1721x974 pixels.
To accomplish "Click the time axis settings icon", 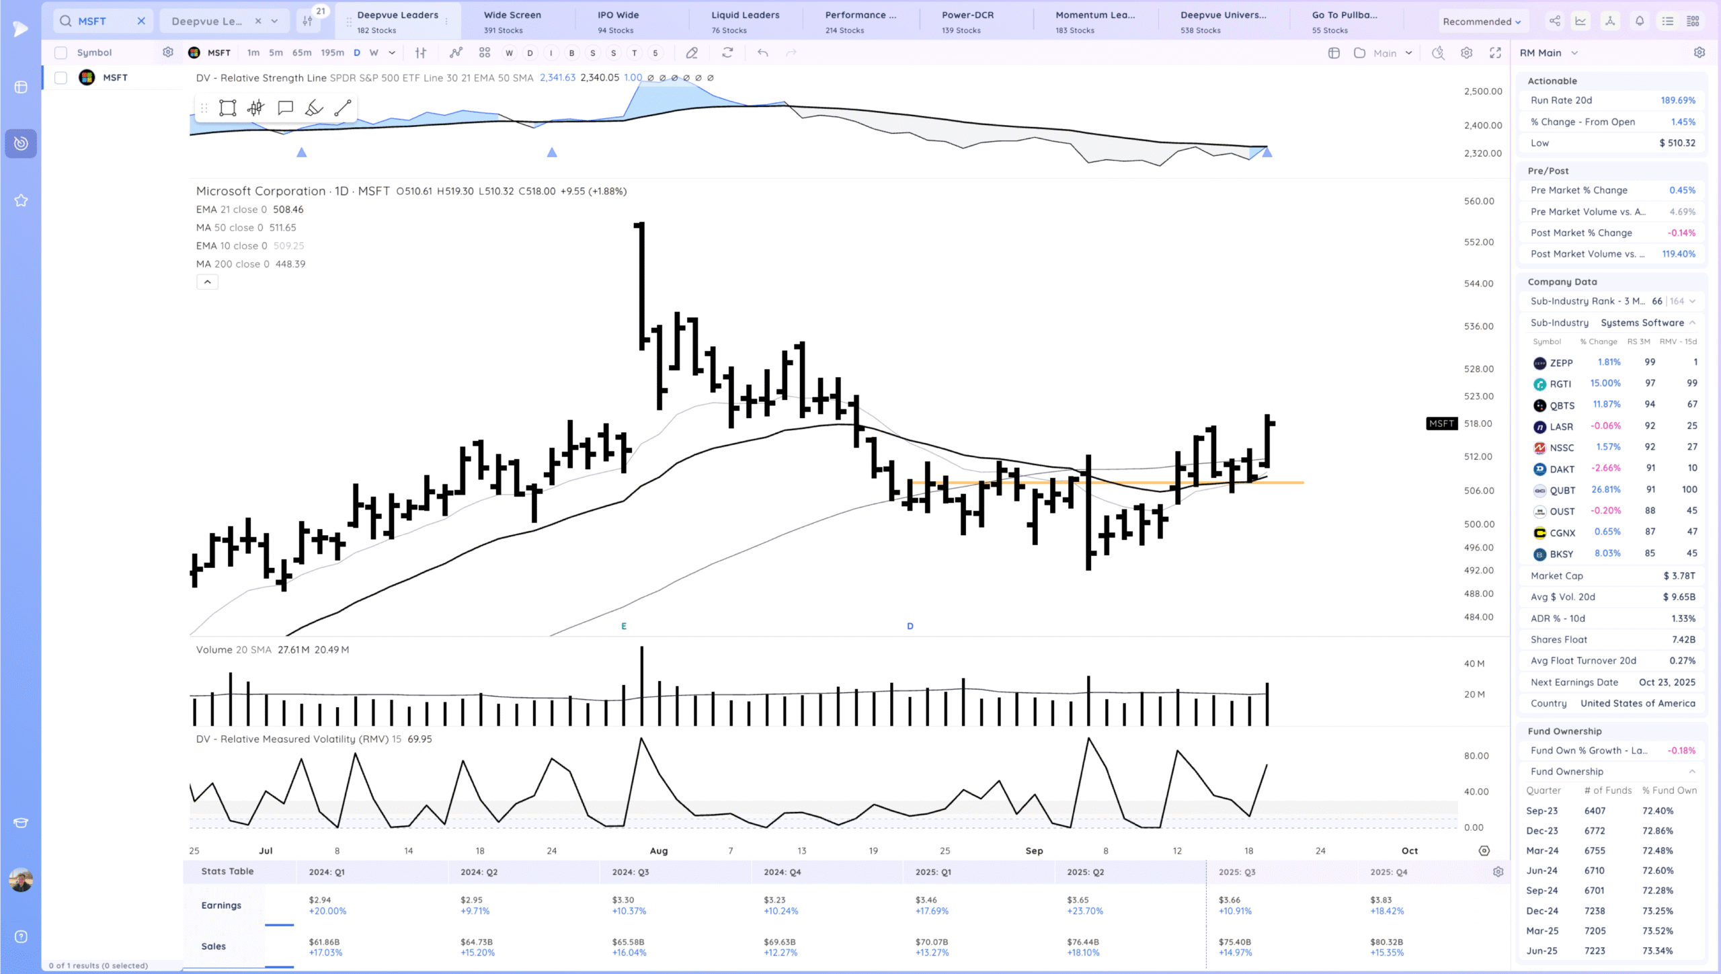I will coord(1484,851).
